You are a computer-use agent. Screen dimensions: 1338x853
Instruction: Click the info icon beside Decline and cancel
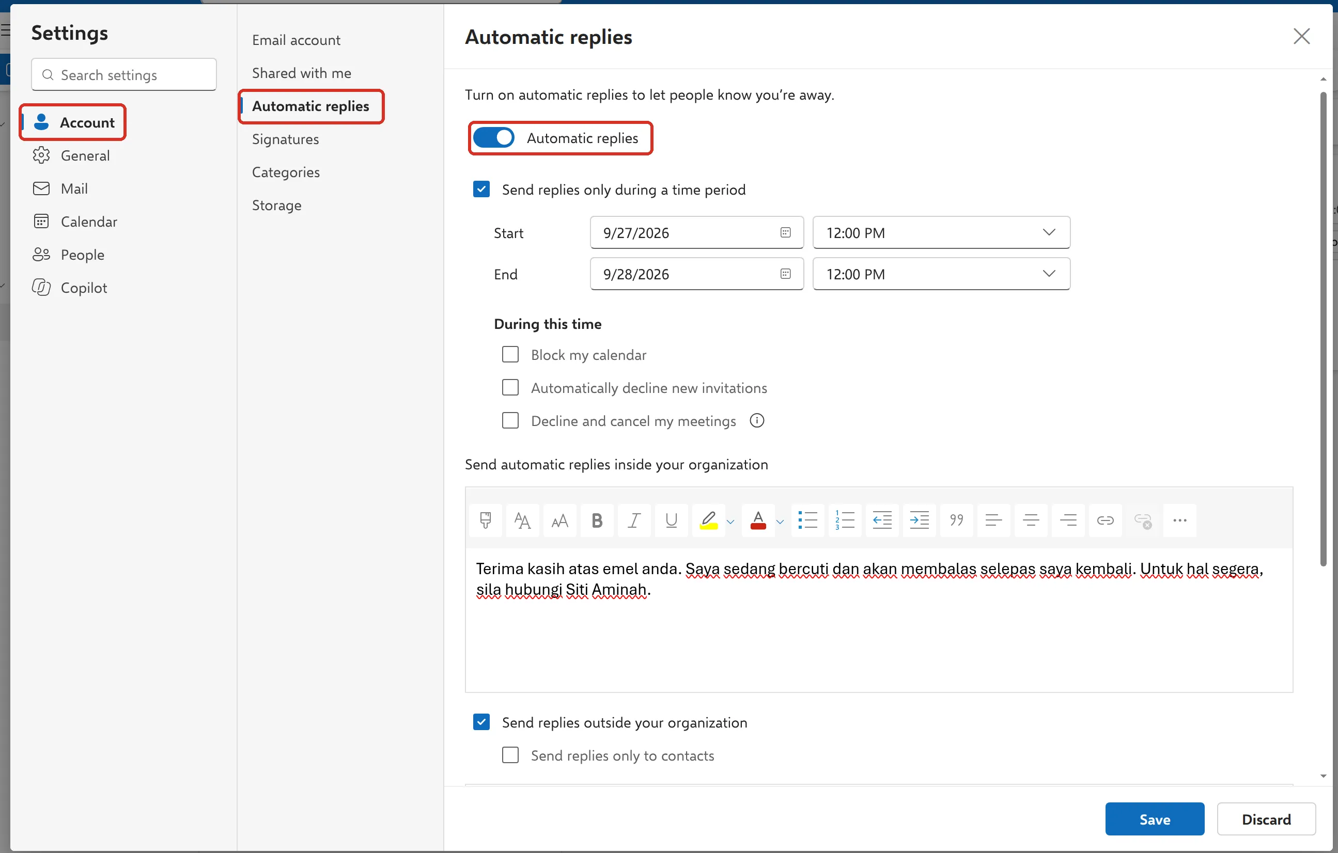[x=757, y=420]
